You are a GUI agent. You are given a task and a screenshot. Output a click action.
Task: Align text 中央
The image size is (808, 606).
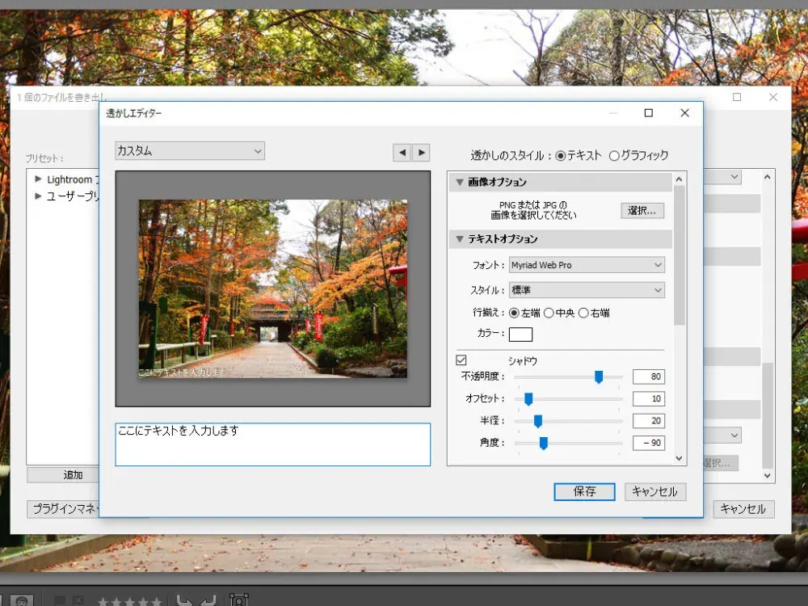coord(549,313)
